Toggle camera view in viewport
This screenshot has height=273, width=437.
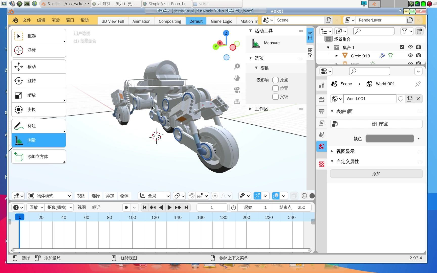pos(237,90)
